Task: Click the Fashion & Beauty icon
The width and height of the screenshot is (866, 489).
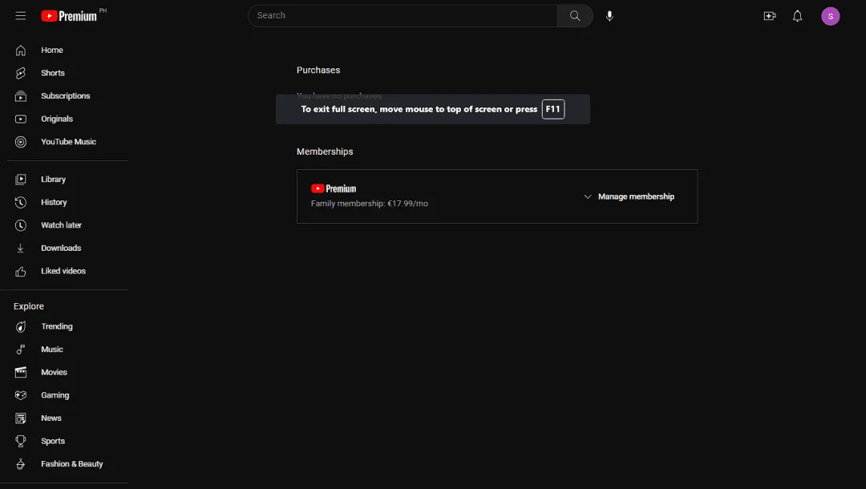Action: 20,464
